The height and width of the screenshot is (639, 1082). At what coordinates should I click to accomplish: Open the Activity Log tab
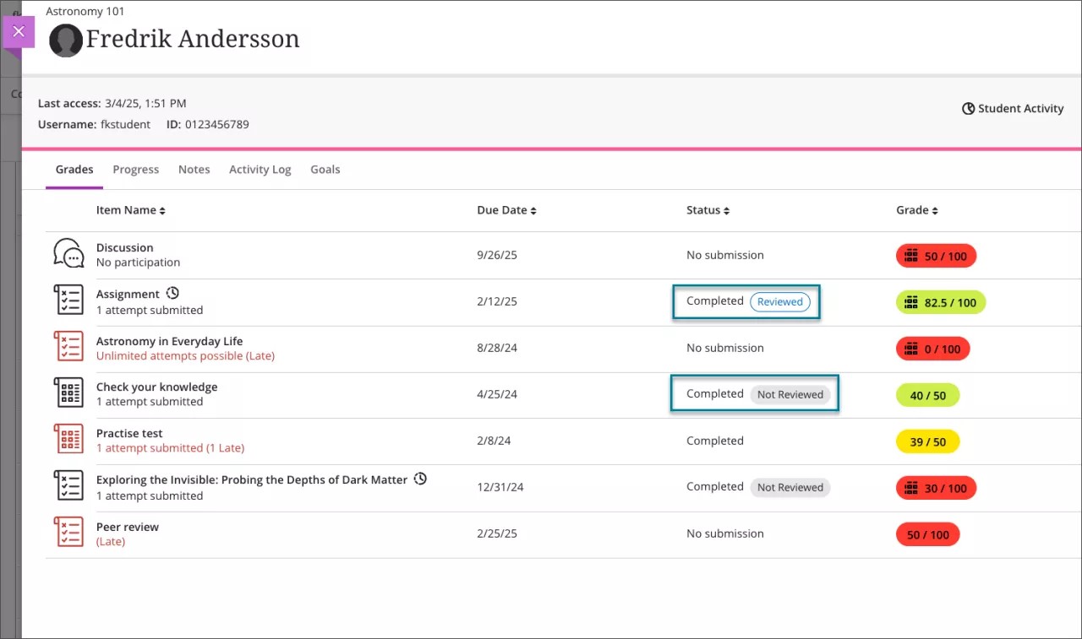[260, 169]
